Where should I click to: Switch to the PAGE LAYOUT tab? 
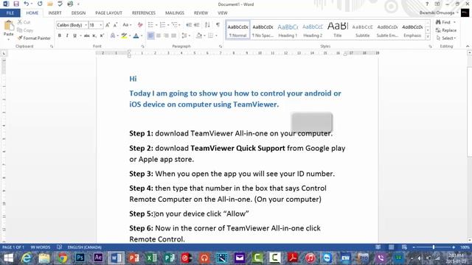(x=108, y=13)
